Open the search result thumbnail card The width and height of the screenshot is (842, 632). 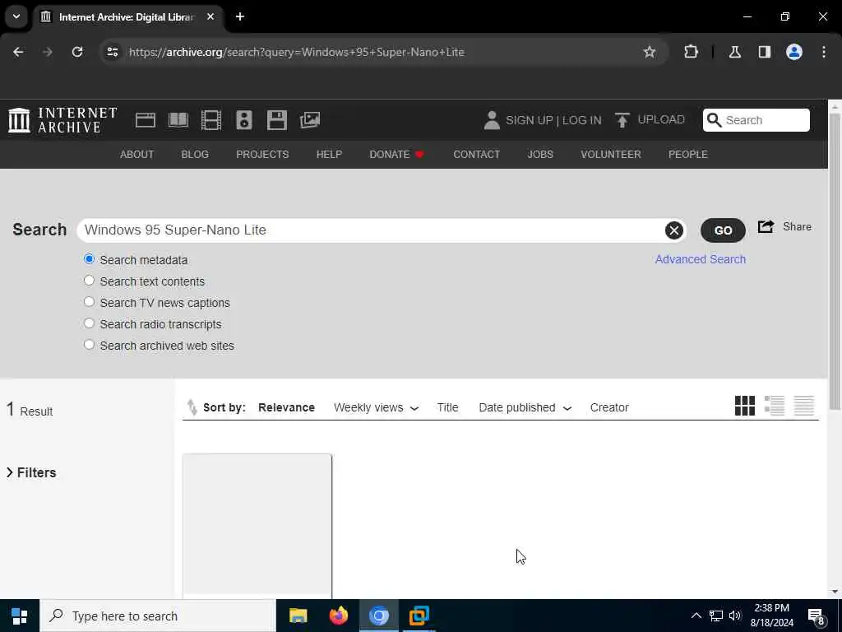click(257, 526)
